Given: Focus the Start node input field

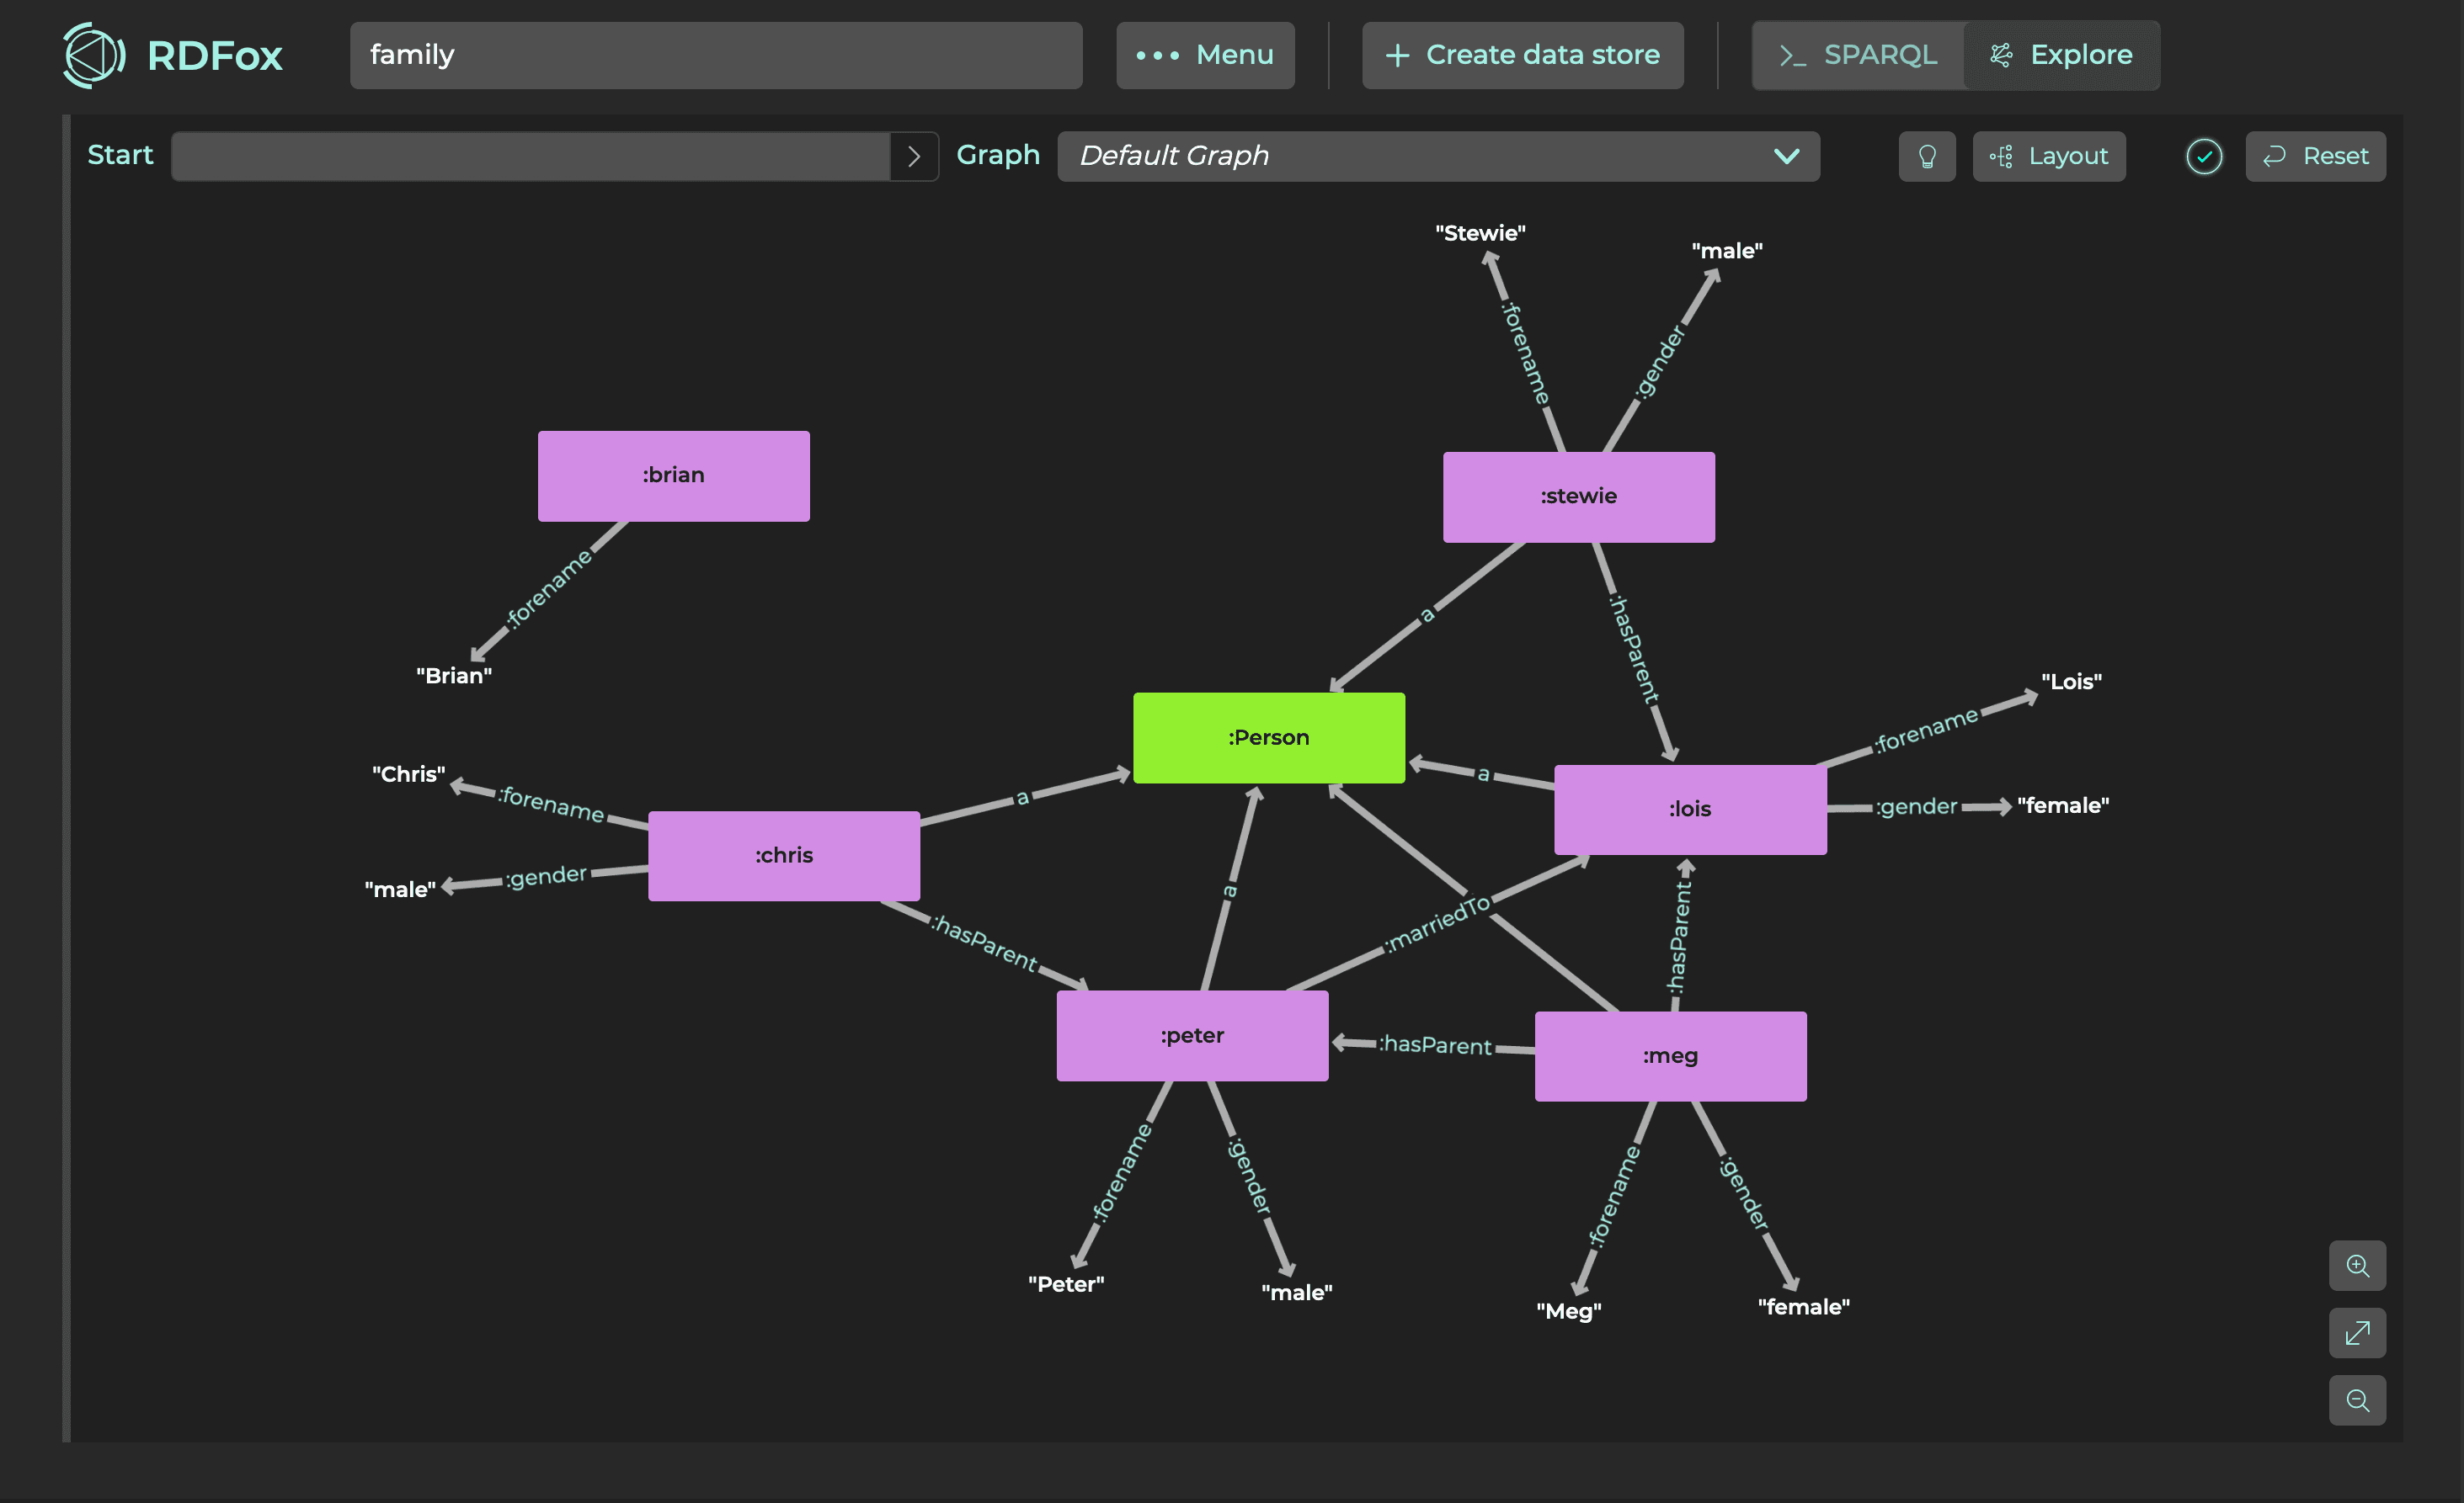Looking at the screenshot, I should pos(530,157).
